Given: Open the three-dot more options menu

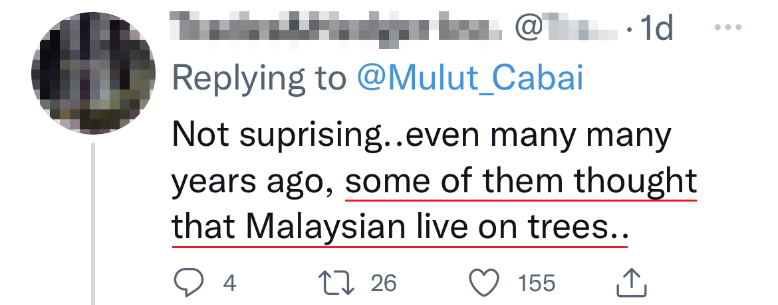Looking at the screenshot, I should point(729,29).
